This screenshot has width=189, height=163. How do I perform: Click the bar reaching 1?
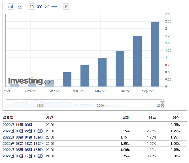102,72
